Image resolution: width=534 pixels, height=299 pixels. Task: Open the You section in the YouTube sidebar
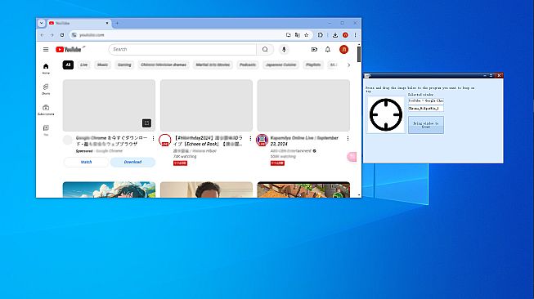click(46, 130)
